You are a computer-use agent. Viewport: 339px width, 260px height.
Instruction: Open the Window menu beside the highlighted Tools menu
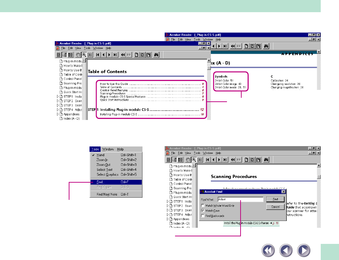pos(108,149)
